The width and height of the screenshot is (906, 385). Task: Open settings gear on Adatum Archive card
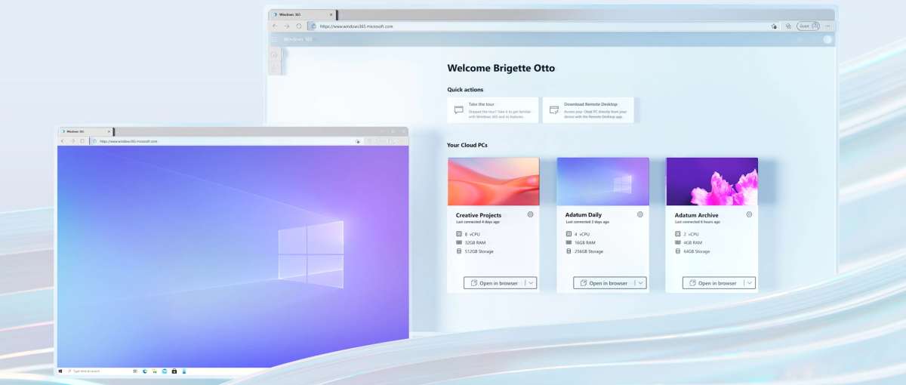750,214
